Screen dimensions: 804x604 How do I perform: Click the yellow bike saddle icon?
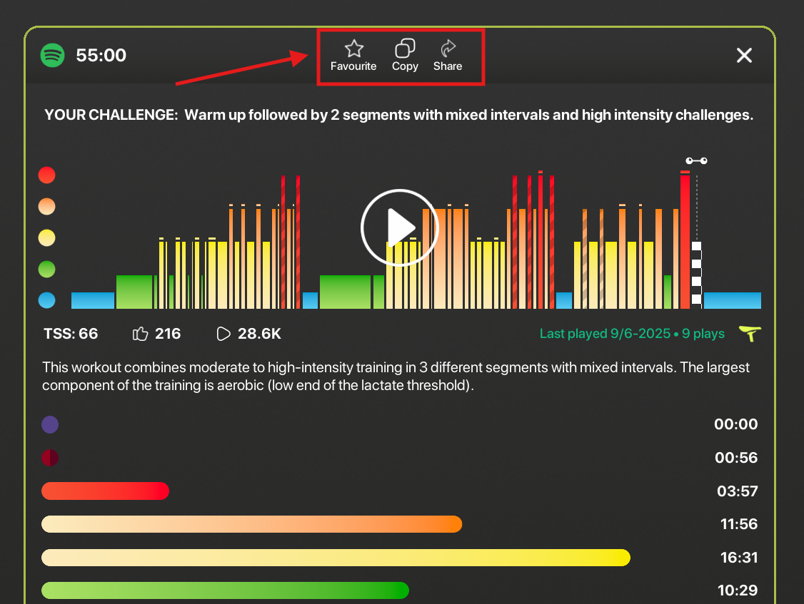tap(750, 334)
